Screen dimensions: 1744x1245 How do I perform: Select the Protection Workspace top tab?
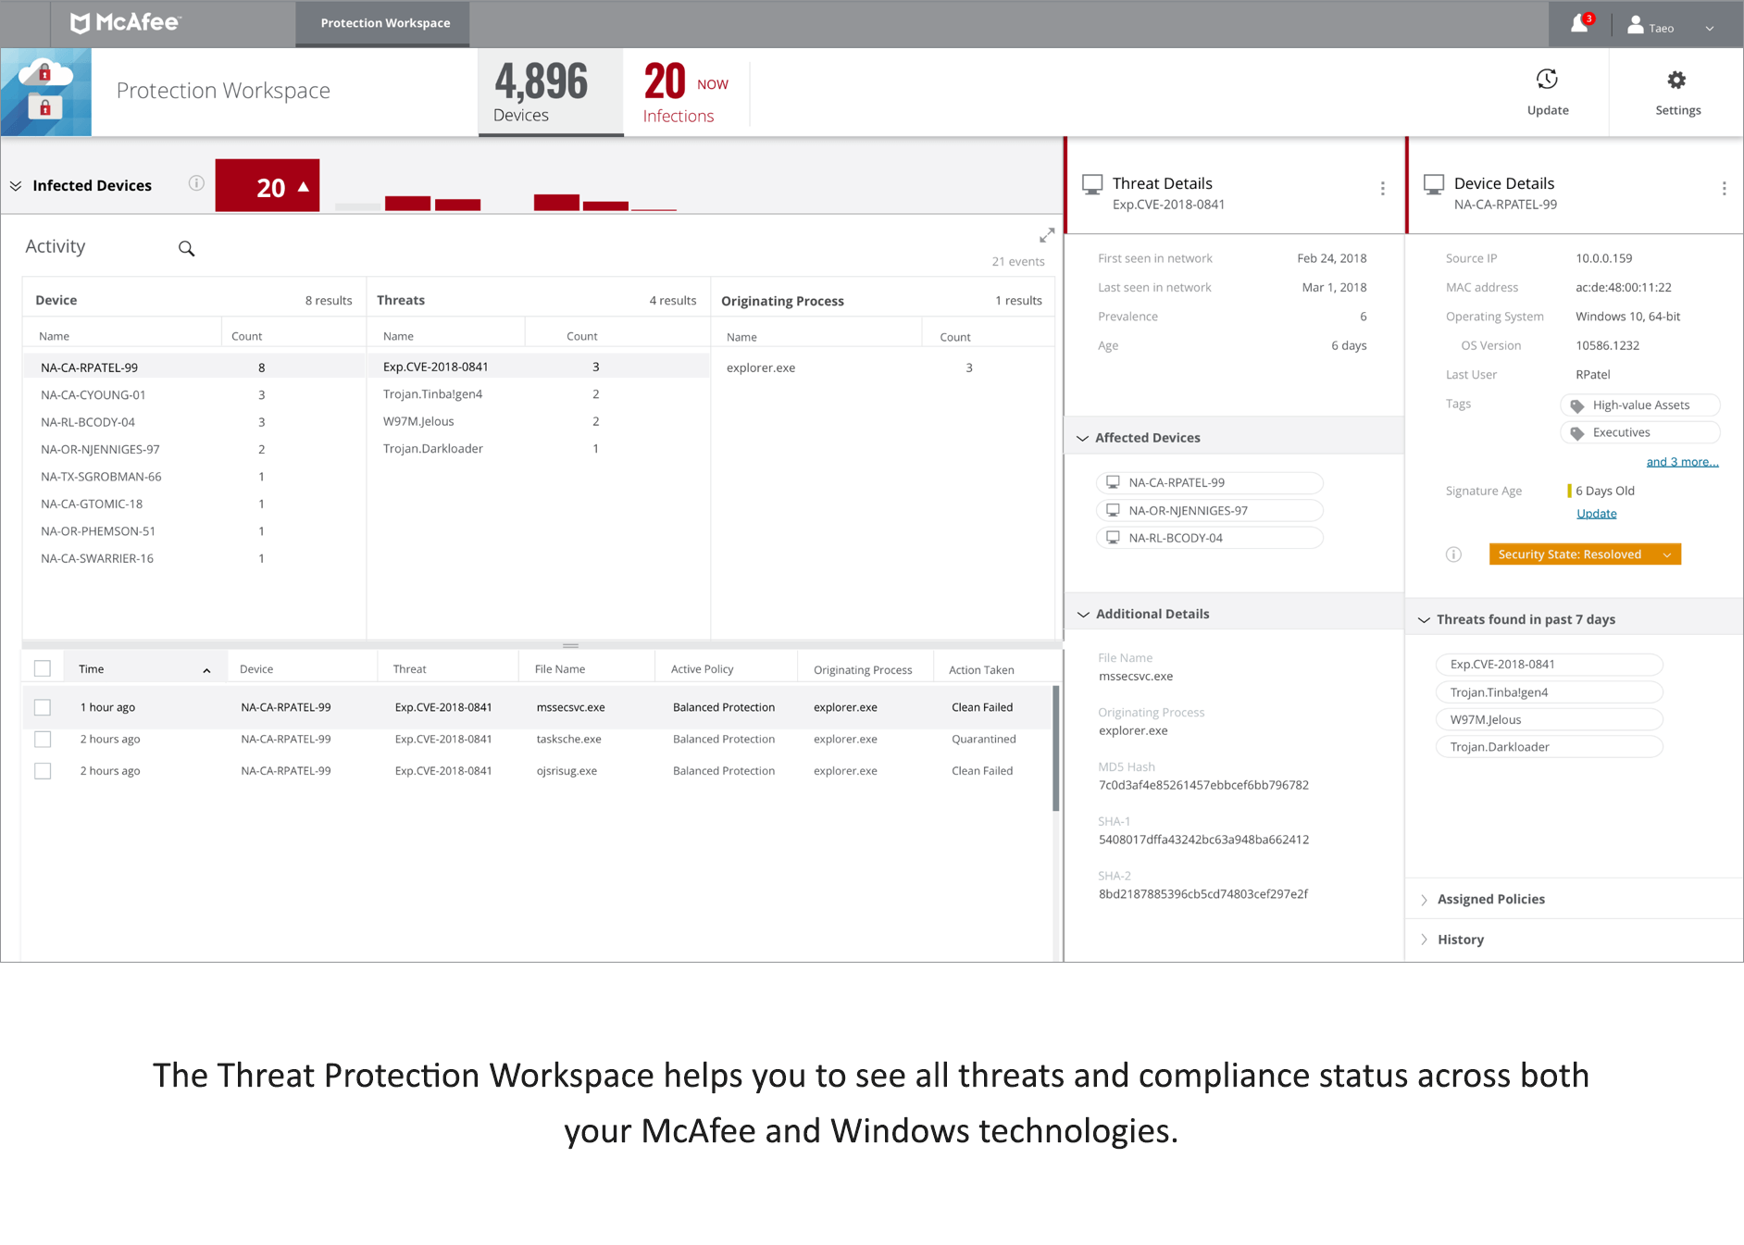(383, 23)
